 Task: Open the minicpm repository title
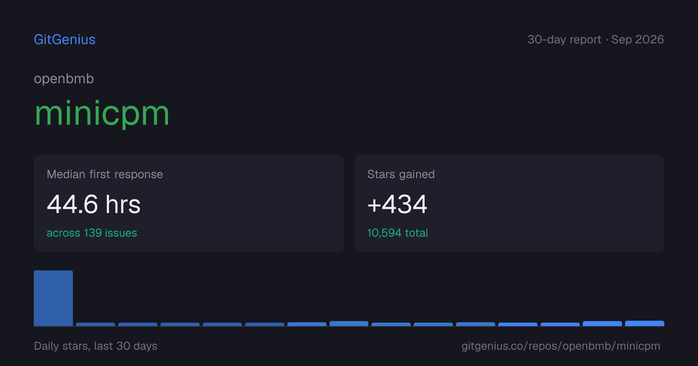click(x=102, y=113)
